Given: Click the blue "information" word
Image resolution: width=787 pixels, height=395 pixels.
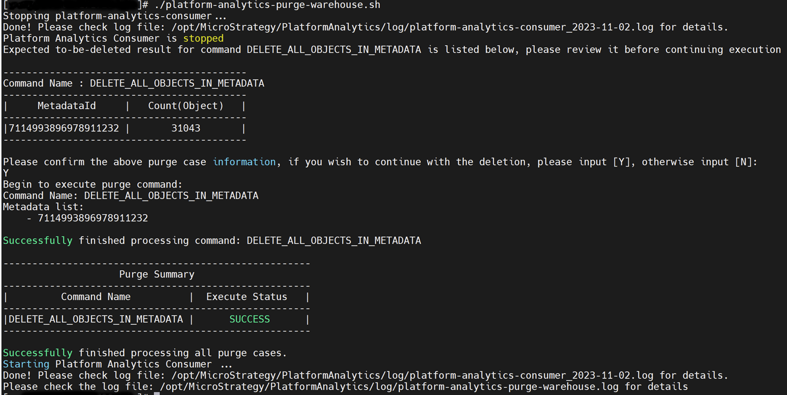Looking at the screenshot, I should (x=244, y=162).
